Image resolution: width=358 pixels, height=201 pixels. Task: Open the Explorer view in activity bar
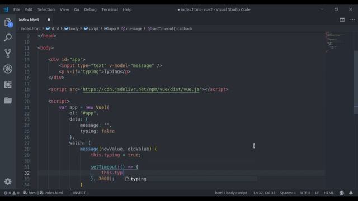pyautogui.click(x=8, y=23)
